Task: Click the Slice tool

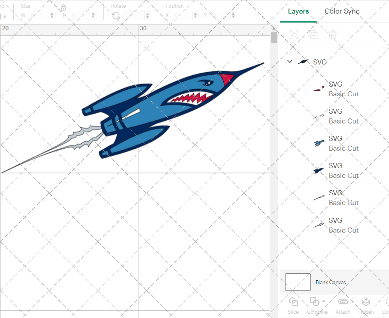Action: click(x=293, y=306)
